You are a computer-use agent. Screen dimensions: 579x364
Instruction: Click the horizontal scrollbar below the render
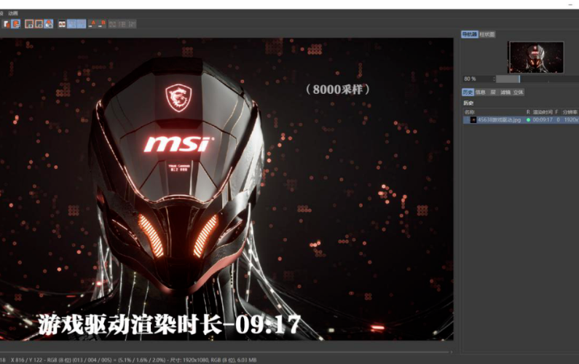[x=226, y=352]
